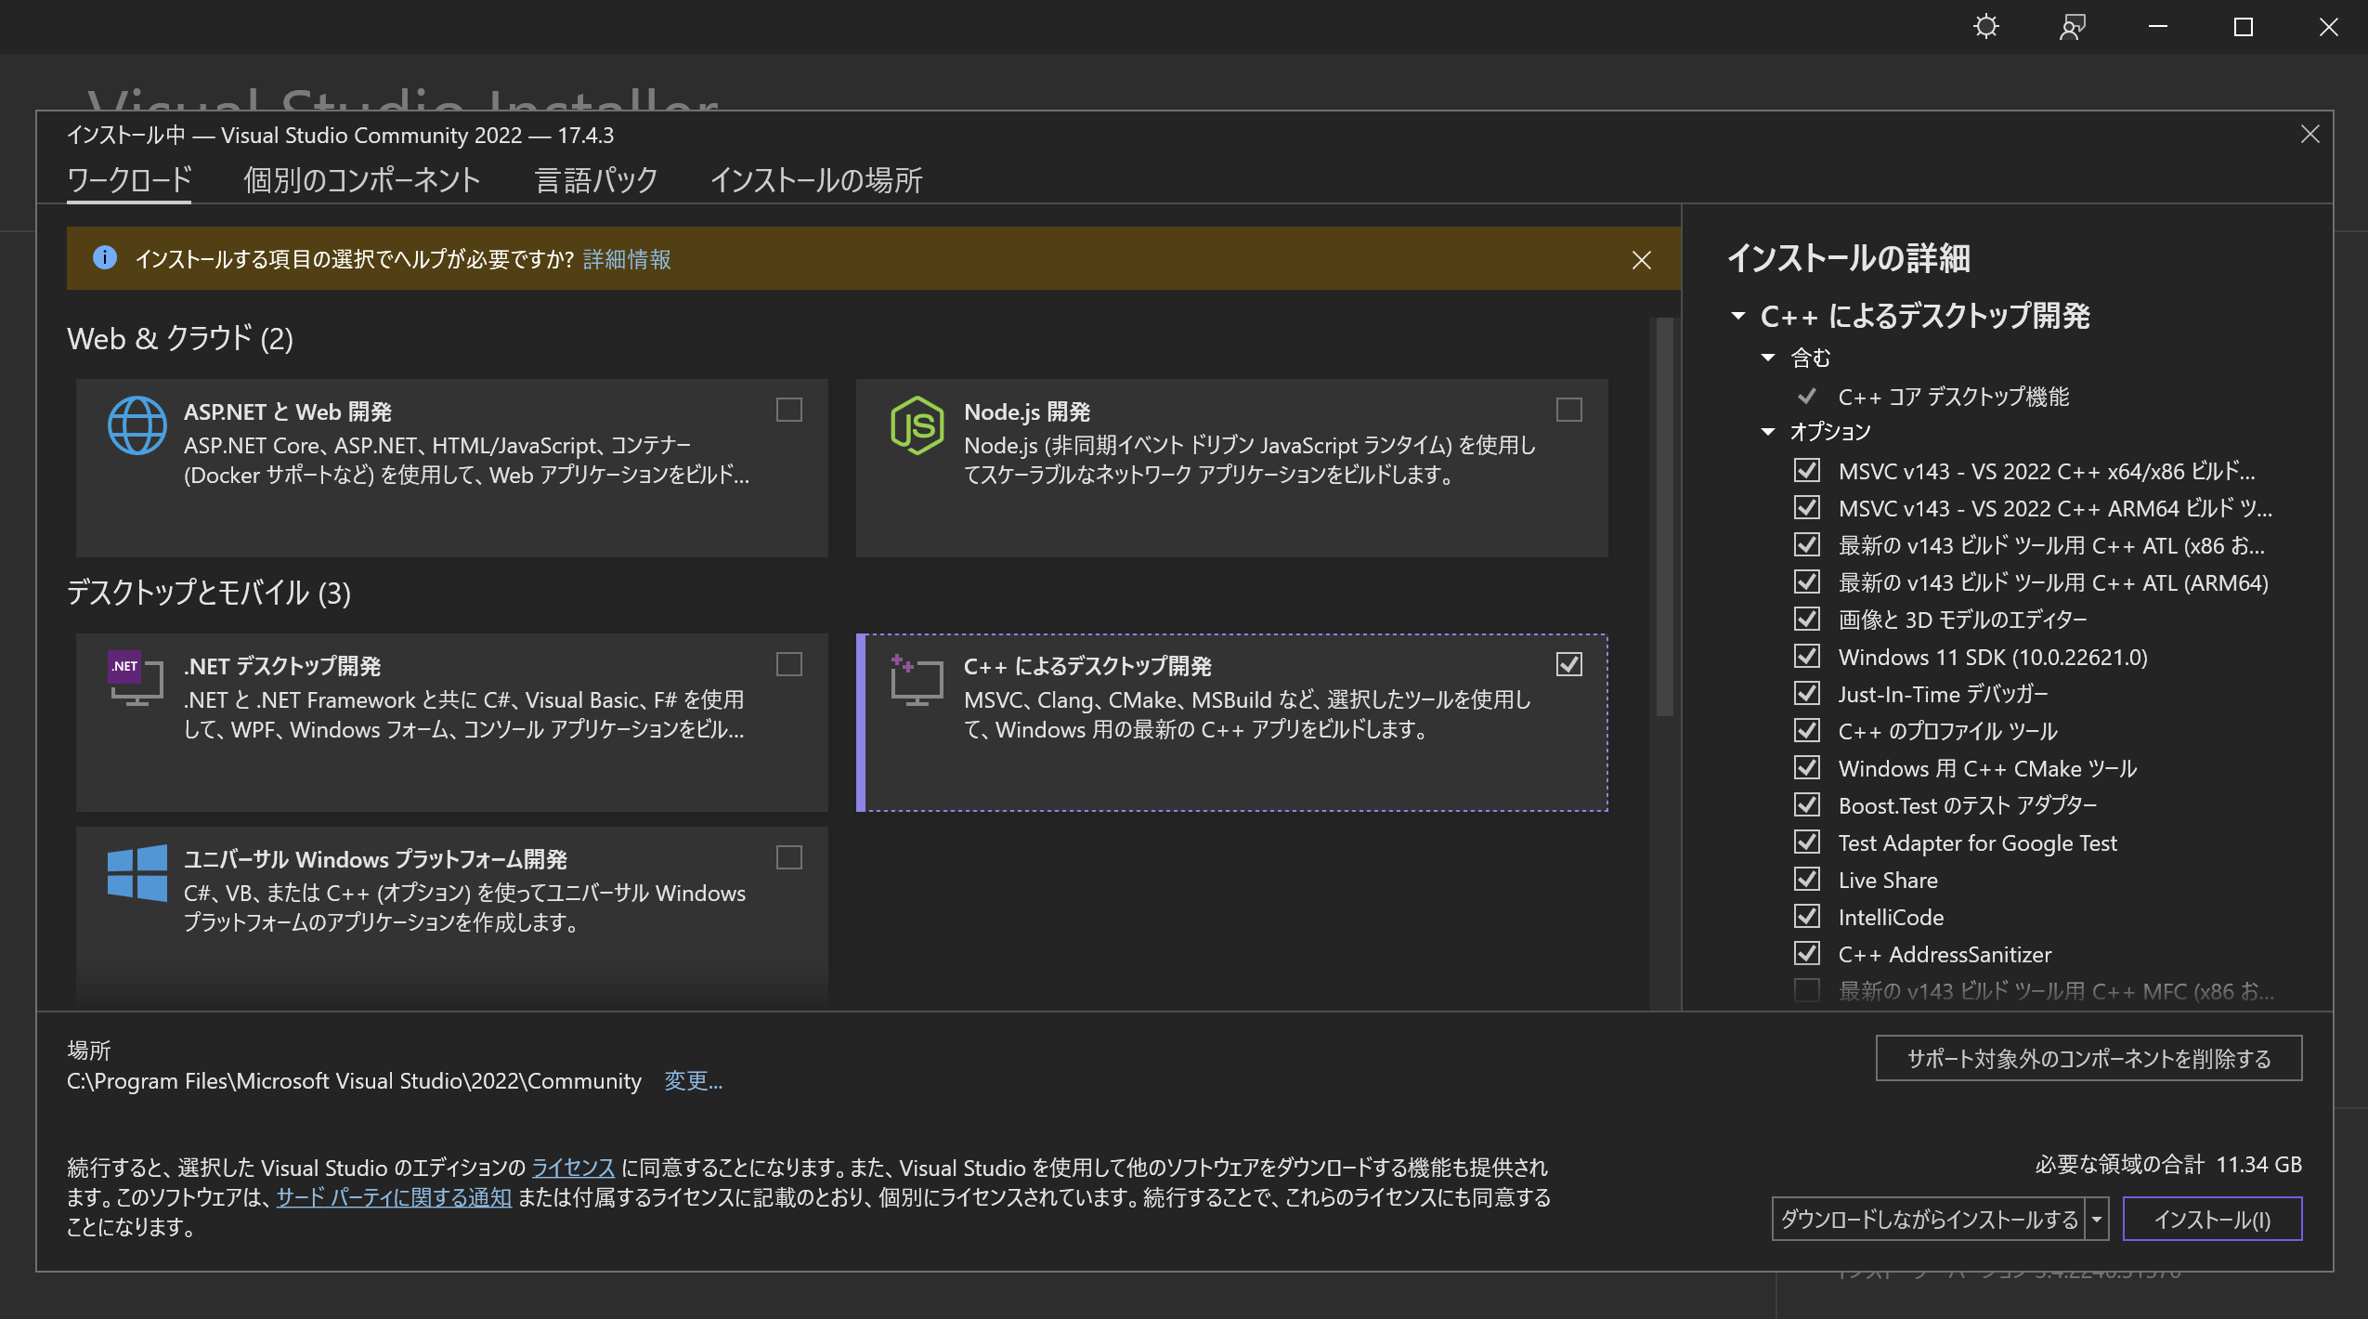Click the .NET desktop monitor icon
2368x1319 pixels.
click(x=137, y=678)
